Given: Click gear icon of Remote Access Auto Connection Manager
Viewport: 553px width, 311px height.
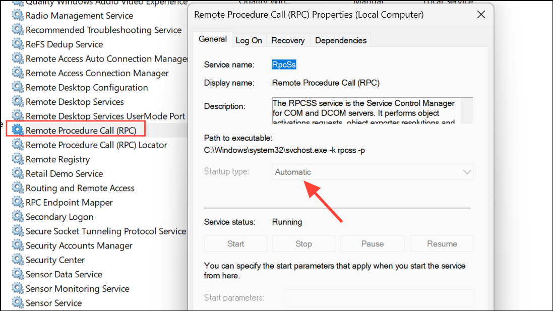Looking at the screenshot, I should pos(17,58).
